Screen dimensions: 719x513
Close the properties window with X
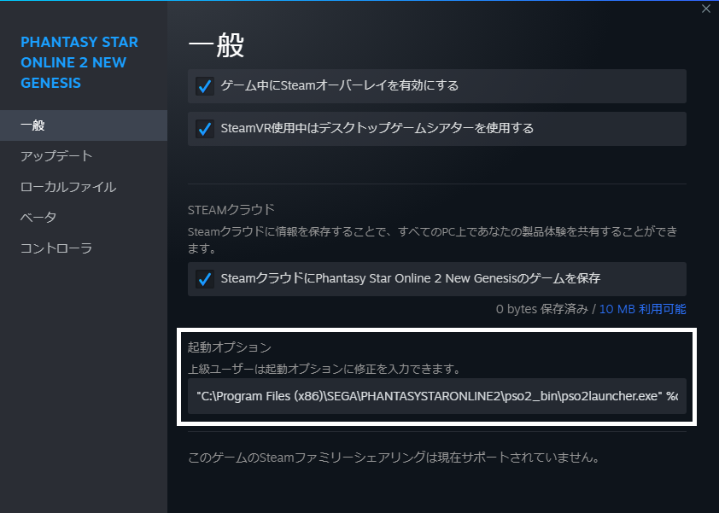705,9
